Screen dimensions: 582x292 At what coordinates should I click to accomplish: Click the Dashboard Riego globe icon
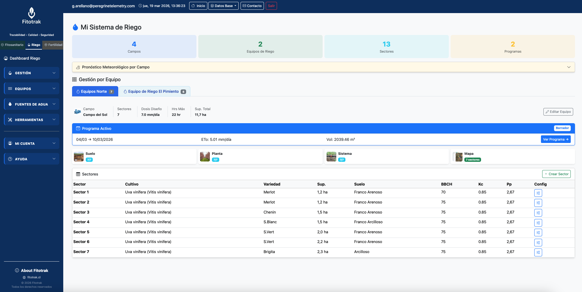[6, 58]
